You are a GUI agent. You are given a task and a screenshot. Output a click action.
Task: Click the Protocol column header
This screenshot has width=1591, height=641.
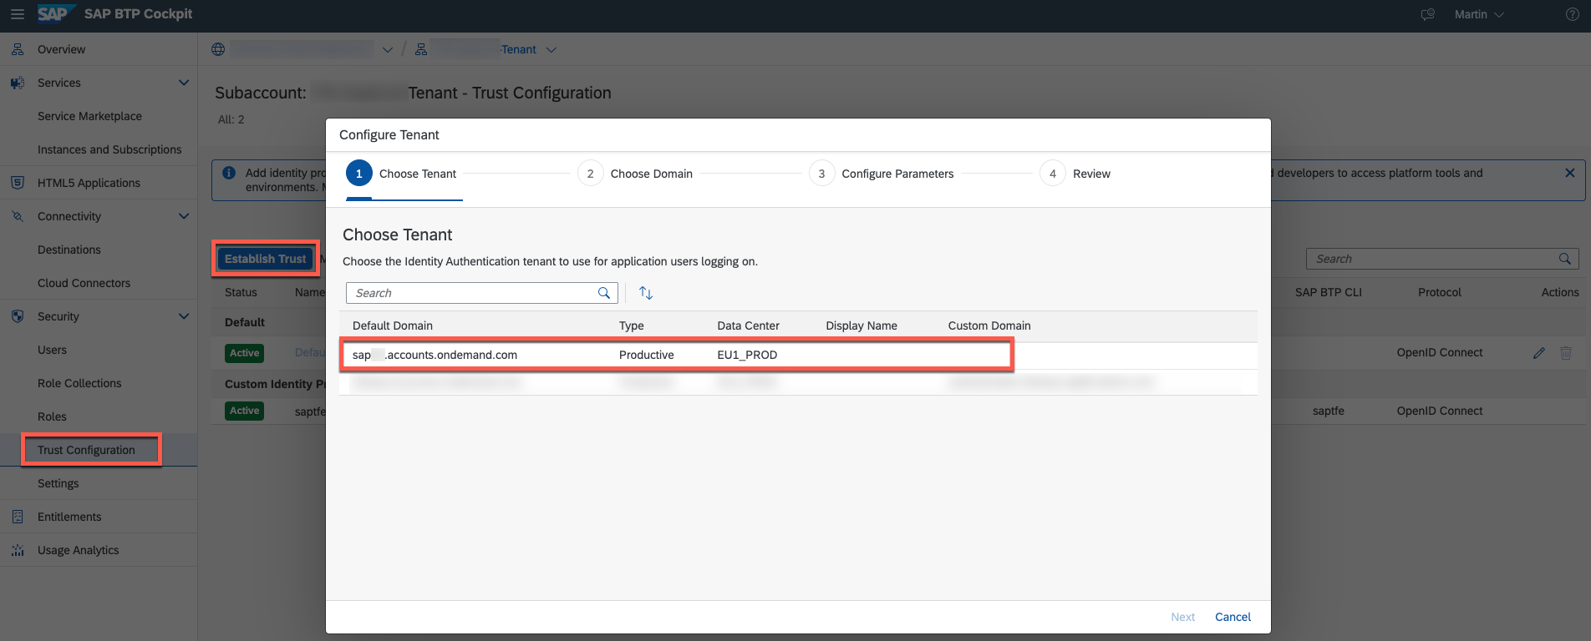pyautogui.click(x=1440, y=292)
